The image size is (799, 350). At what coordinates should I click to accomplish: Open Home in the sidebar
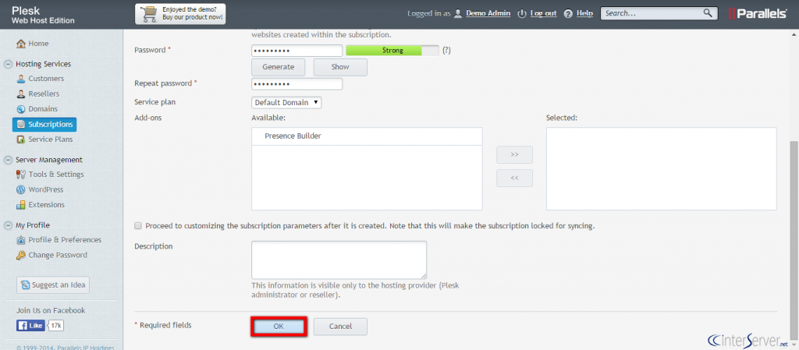tap(39, 44)
